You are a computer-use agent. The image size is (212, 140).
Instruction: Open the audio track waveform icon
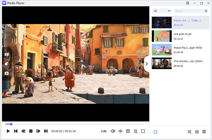[120, 131]
